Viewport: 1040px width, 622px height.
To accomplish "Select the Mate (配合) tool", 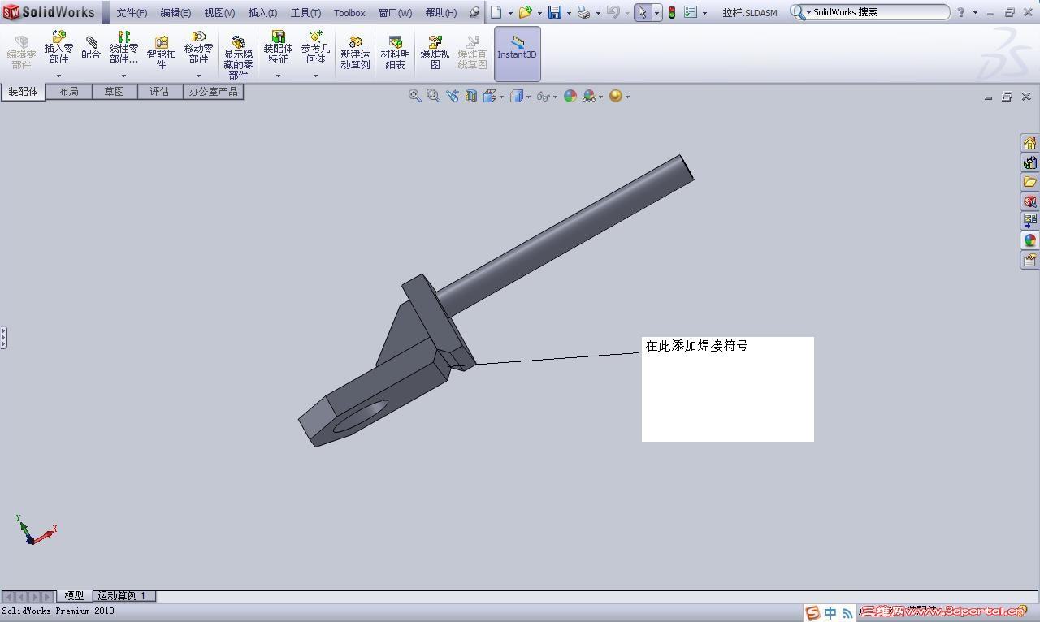I will (x=91, y=48).
